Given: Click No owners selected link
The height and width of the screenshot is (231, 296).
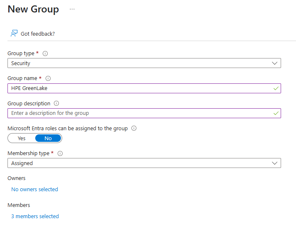Looking at the screenshot, I should 34,189.
